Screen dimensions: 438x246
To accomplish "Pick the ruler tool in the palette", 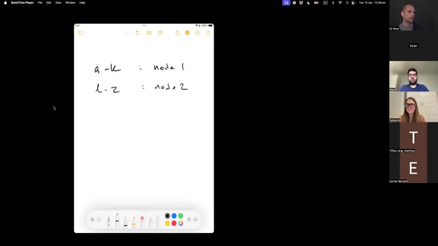I will [157, 222].
